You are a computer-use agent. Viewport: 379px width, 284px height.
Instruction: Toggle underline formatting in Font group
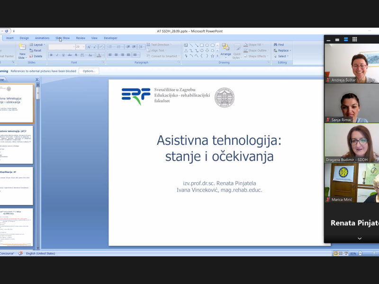click(63, 55)
